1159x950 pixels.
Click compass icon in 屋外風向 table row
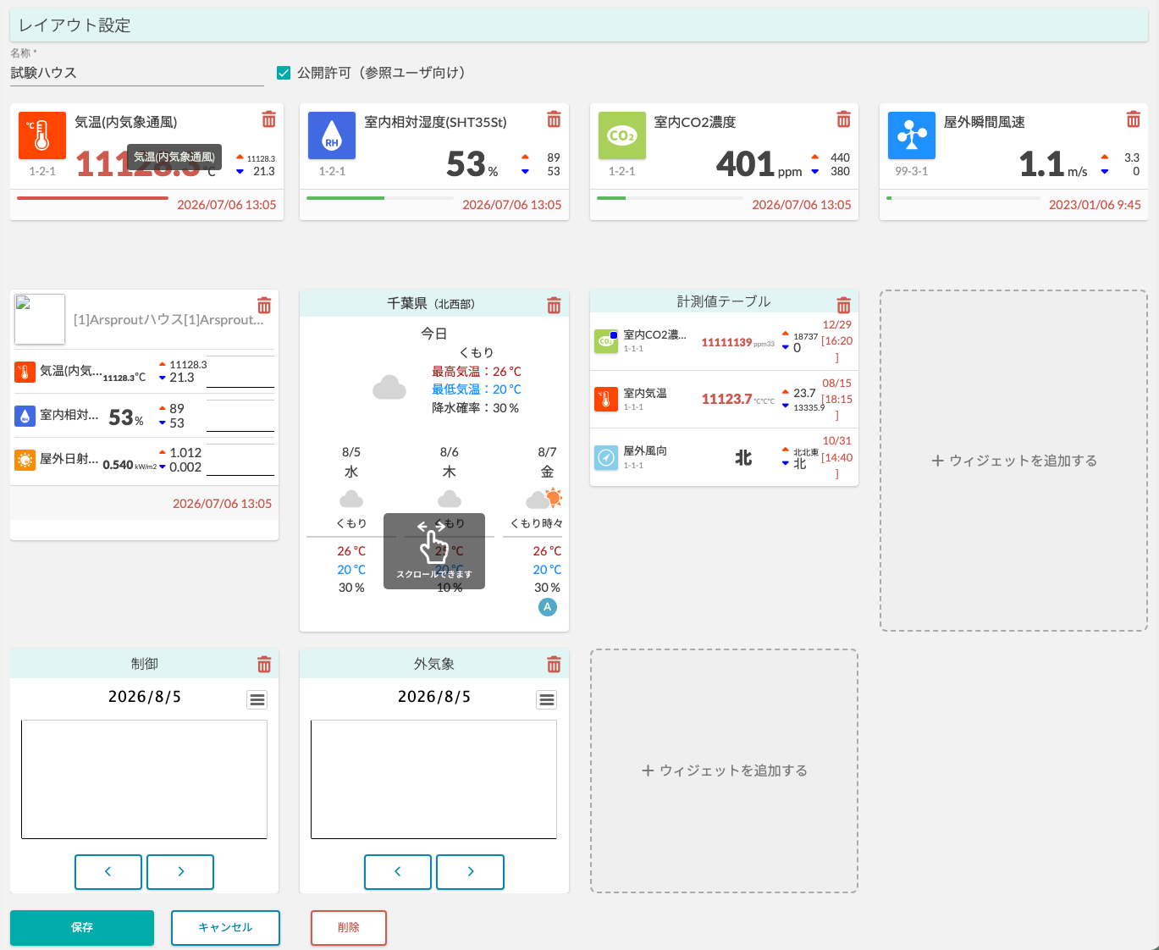(606, 458)
